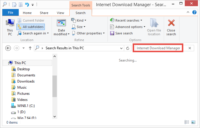Click the Internet Download Manager search box

158,48
